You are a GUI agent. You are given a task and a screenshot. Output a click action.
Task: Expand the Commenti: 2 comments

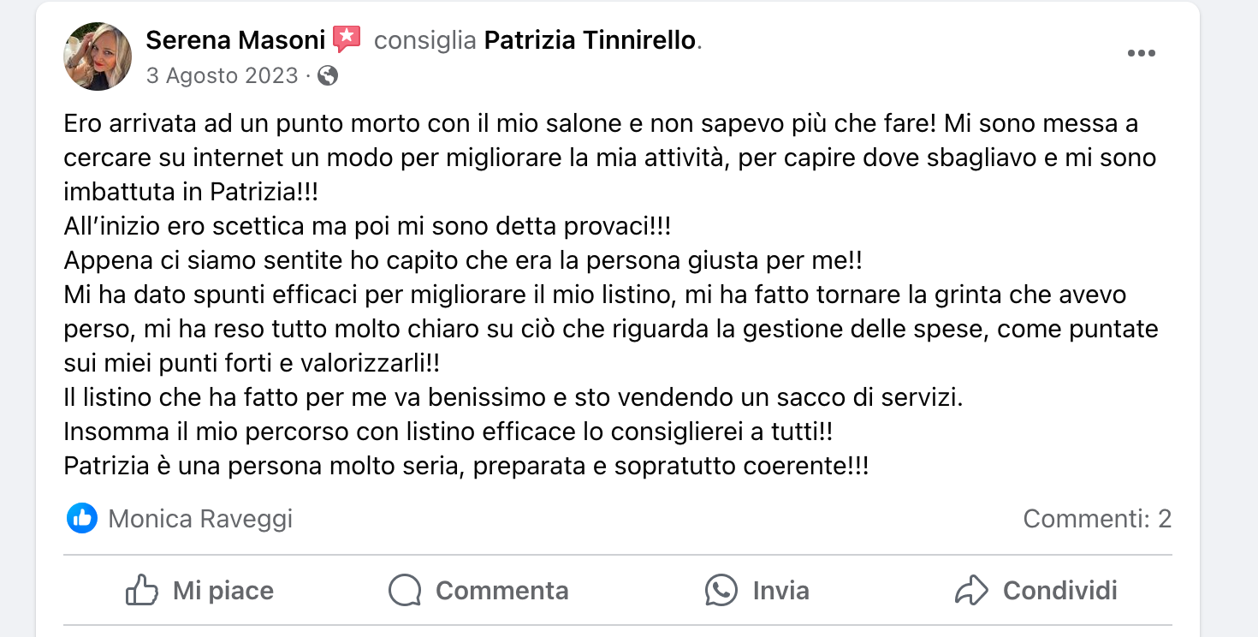[1096, 518]
